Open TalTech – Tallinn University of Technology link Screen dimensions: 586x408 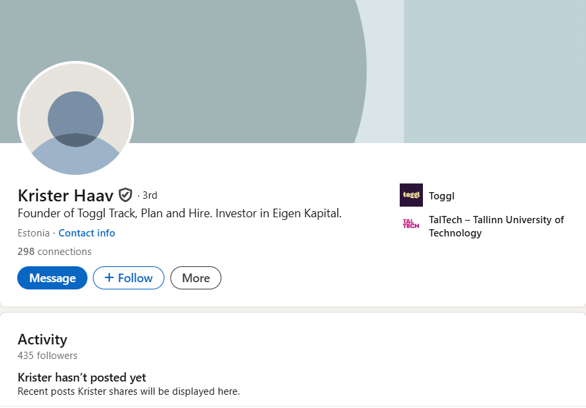(x=496, y=226)
